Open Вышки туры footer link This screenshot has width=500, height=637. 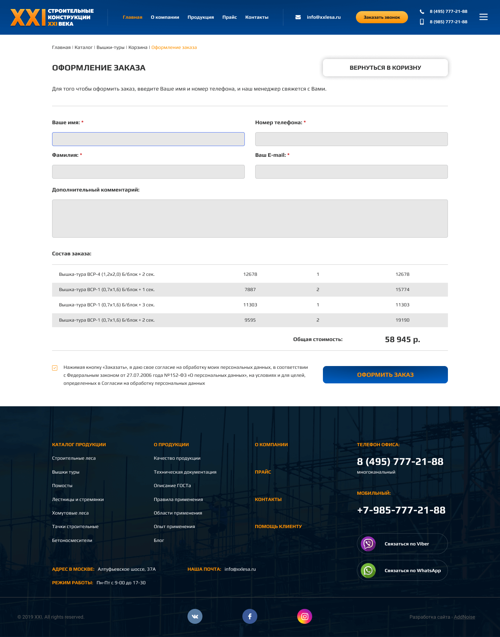pyautogui.click(x=66, y=472)
